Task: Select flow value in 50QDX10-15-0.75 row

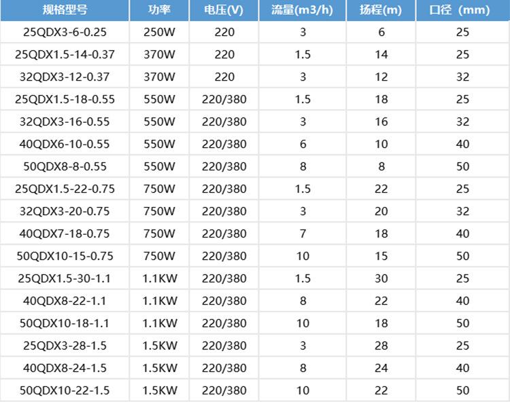Action: pyautogui.click(x=303, y=257)
